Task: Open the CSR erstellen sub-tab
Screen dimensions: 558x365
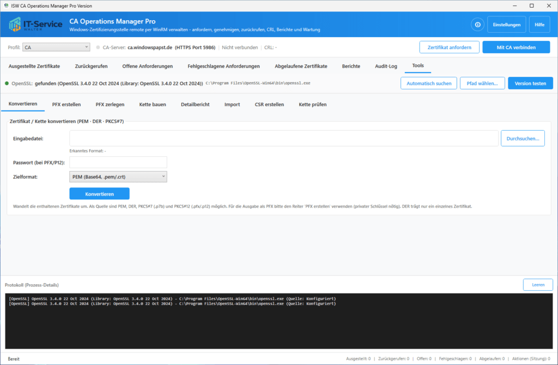Action: coord(269,105)
